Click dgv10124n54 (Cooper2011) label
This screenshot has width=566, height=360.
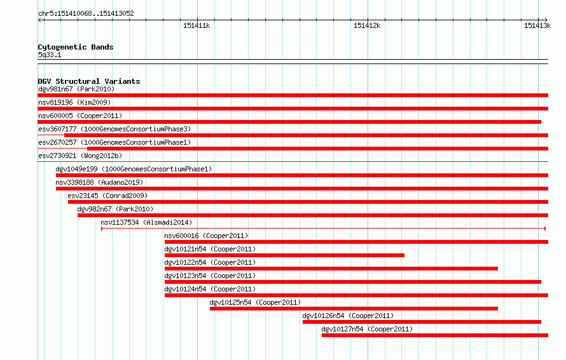(210, 289)
